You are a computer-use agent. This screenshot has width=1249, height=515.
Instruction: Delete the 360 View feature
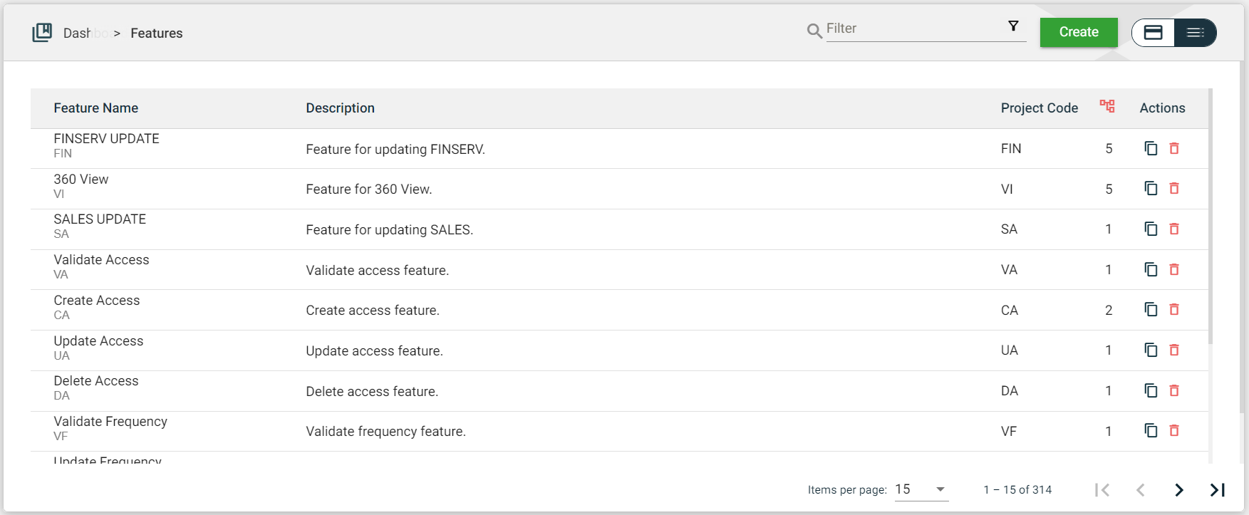tap(1174, 189)
